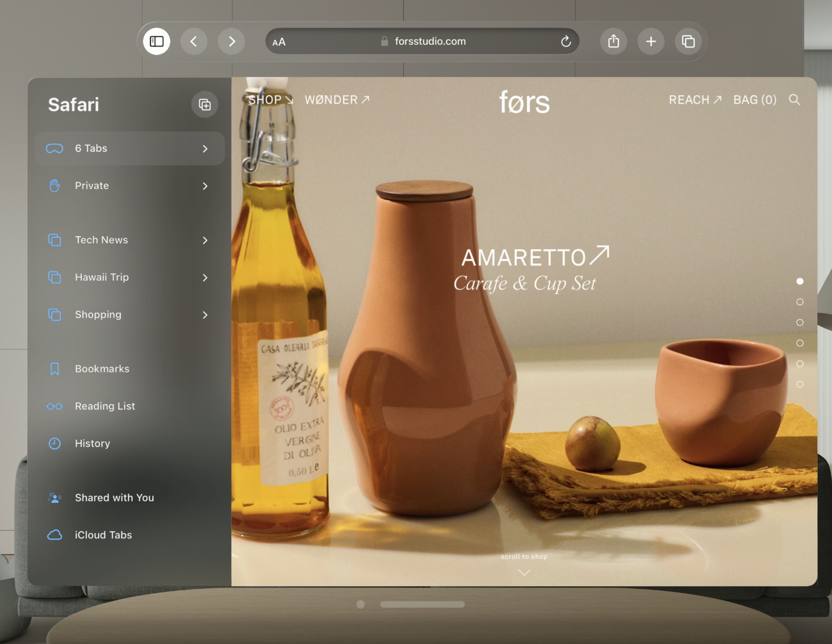This screenshot has width=832, height=644.
Task: Click the Shopping tab group icon
Action: (55, 315)
